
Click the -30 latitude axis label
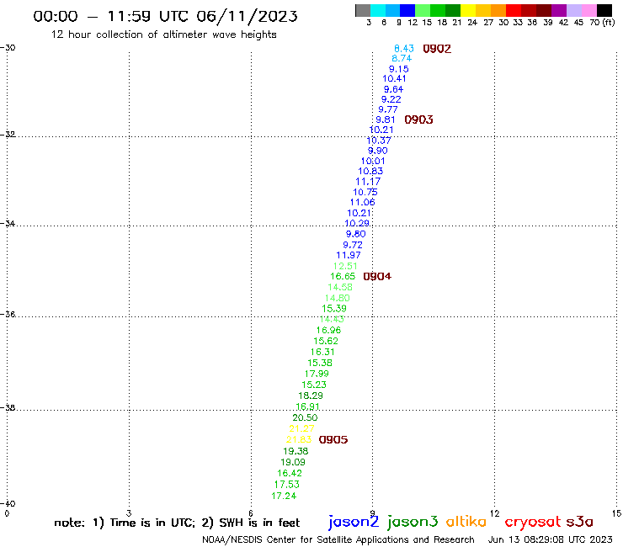8,48
